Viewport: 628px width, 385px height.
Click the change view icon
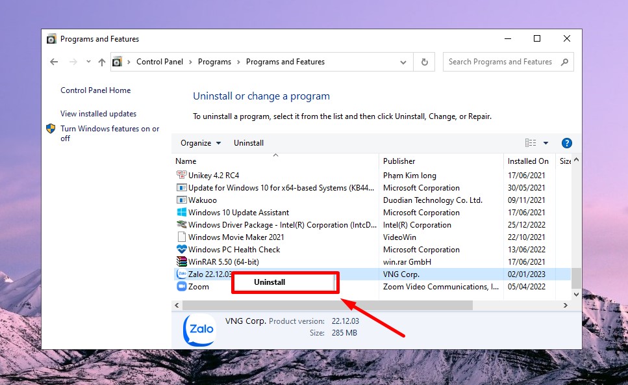pyautogui.click(x=531, y=143)
